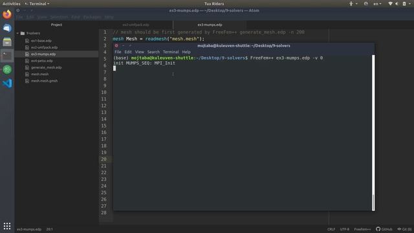Change FreeFem++ grammar selector
Image resolution: width=414 pixels, height=233 pixels.
(x=362, y=229)
